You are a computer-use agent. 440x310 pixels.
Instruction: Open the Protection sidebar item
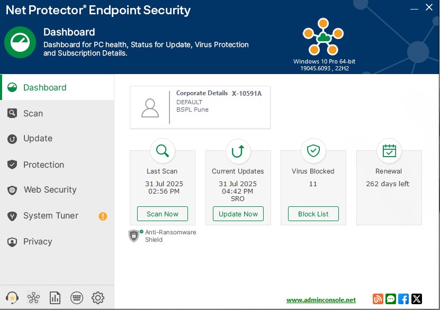click(x=43, y=165)
